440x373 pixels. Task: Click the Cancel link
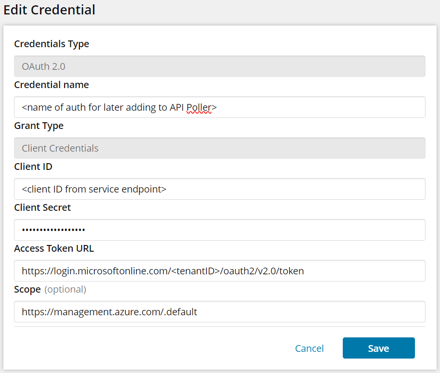coord(310,348)
